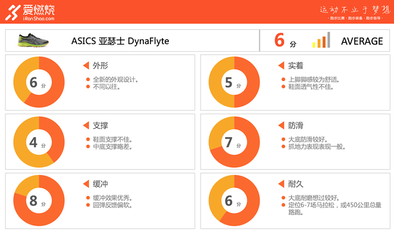This screenshot has height=231, width=394.
Task: Select the ASICS 亚瑟士 DynaFlyte title
Action: 120,41
